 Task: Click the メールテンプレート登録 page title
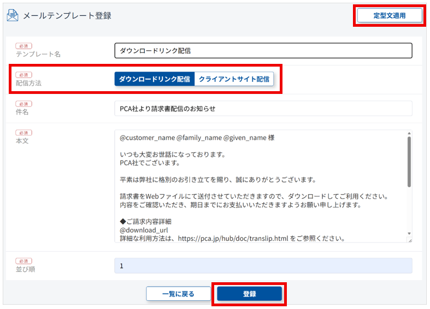[67, 16]
